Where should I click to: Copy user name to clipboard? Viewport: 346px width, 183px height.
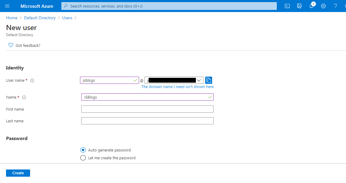coord(209,80)
